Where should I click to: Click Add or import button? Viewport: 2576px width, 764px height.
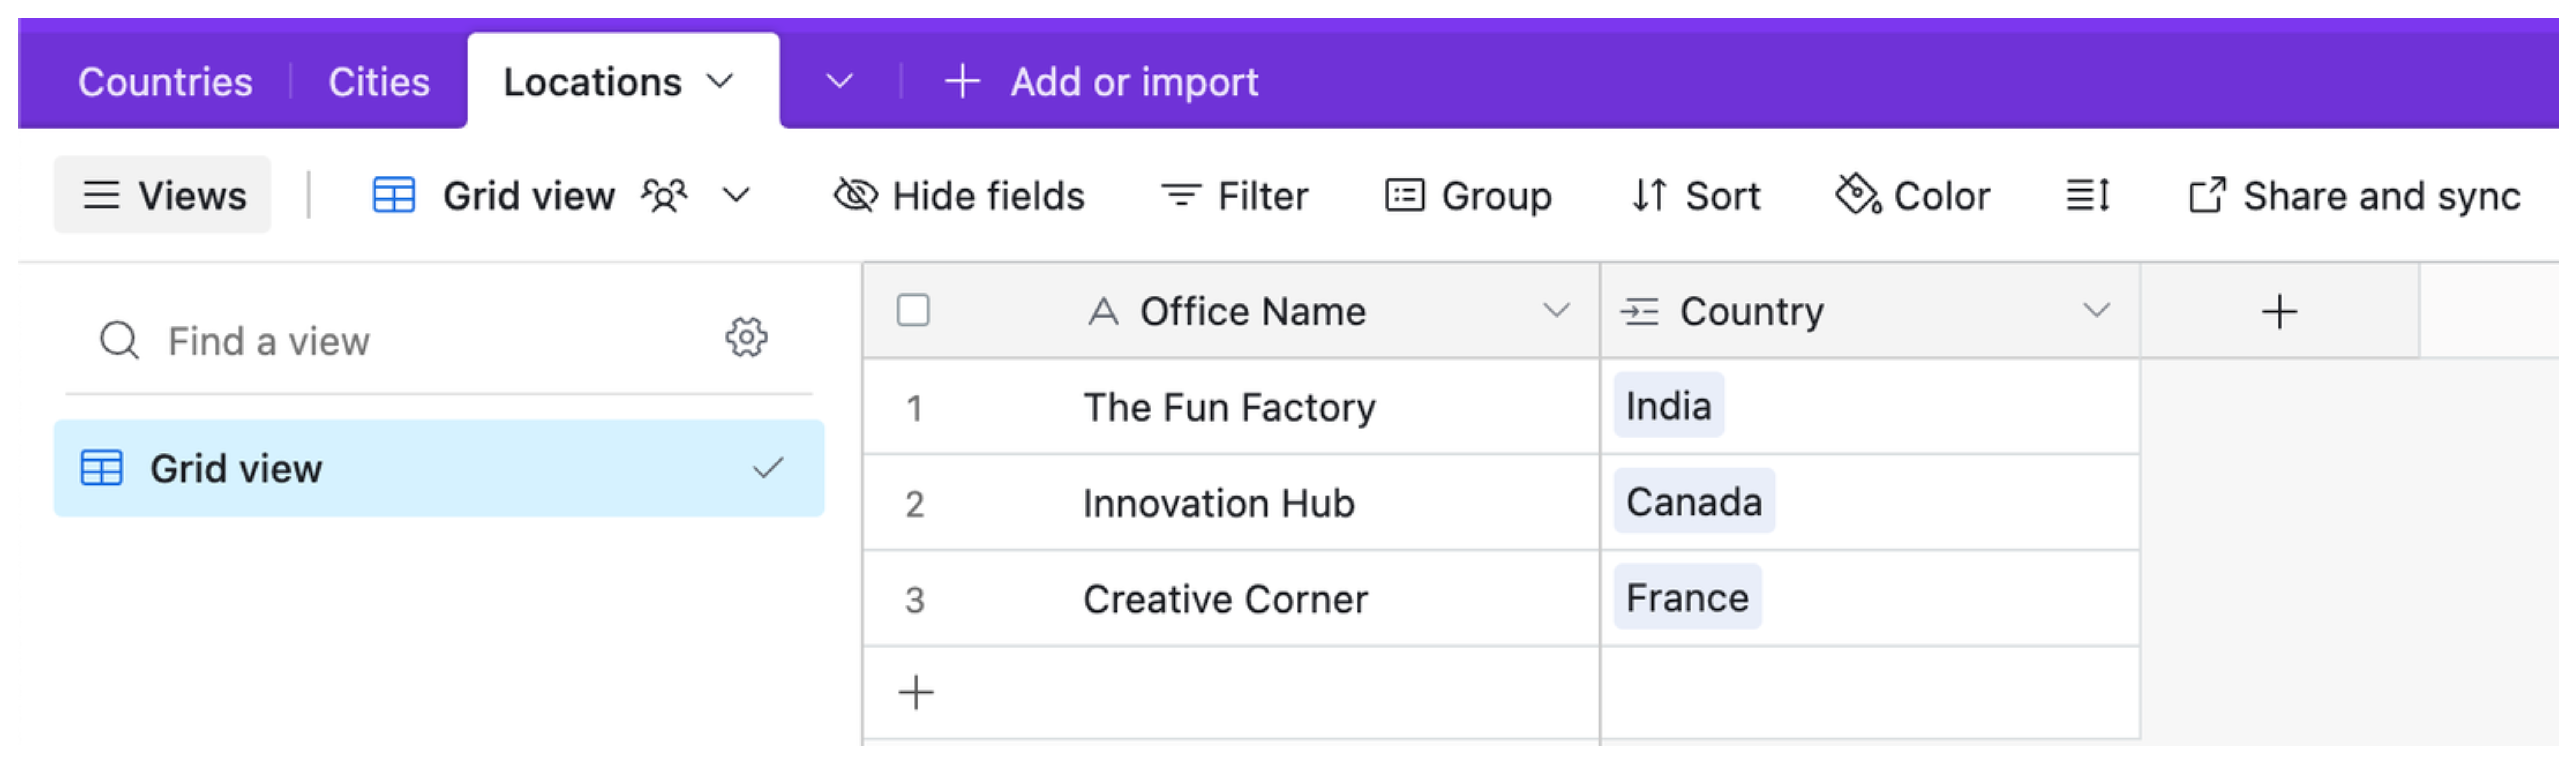tap(1102, 81)
